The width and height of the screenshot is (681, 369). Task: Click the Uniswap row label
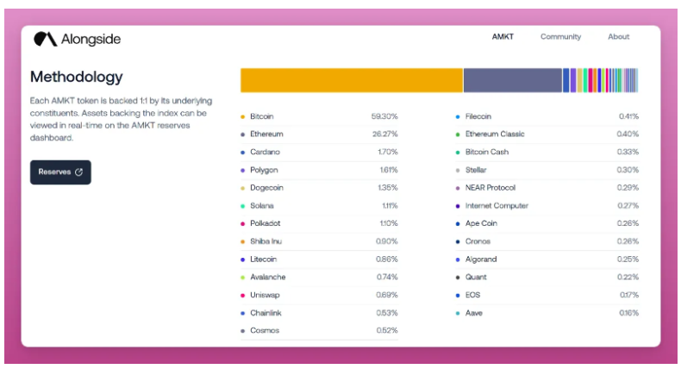[x=265, y=295]
